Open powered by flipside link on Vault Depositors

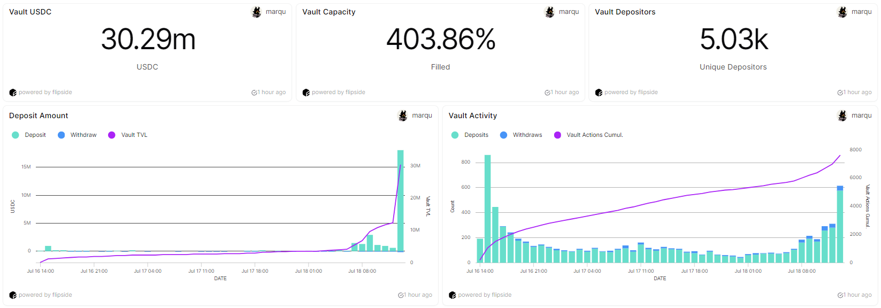click(x=631, y=93)
